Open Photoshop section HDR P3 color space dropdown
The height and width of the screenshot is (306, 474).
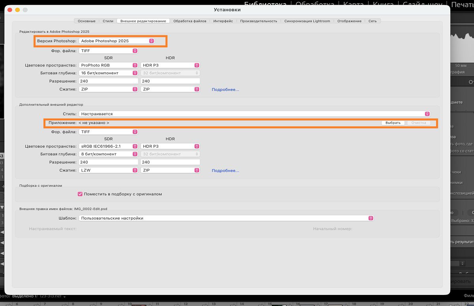click(170, 65)
